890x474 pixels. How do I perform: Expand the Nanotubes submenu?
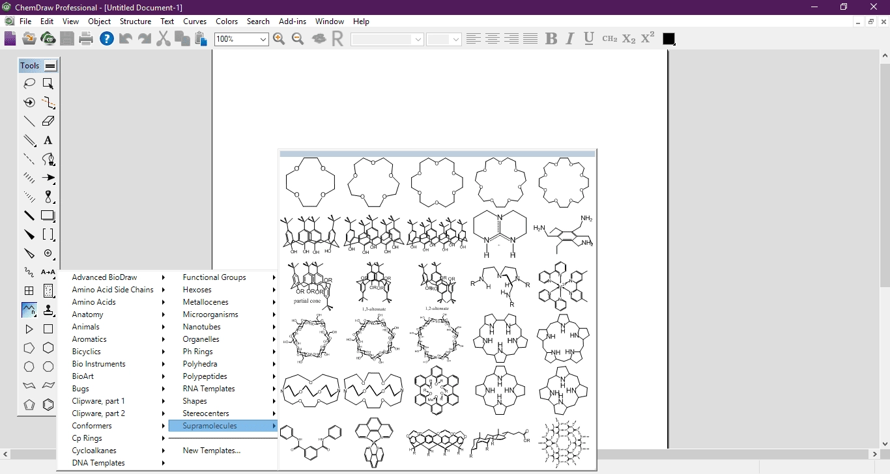click(x=223, y=327)
